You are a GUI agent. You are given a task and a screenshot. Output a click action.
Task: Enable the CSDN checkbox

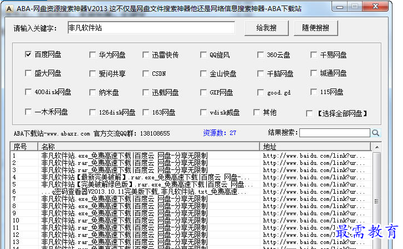(x=145, y=74)
